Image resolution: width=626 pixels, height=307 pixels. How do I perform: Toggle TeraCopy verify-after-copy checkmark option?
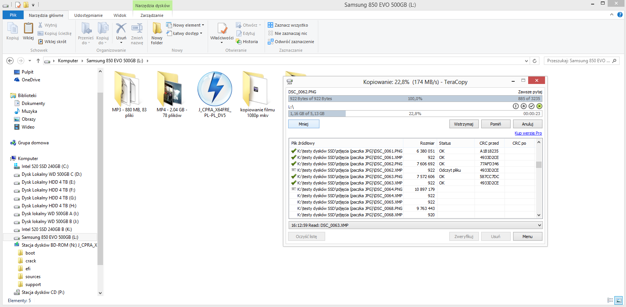pyautogui.click(x=532, y=106)
